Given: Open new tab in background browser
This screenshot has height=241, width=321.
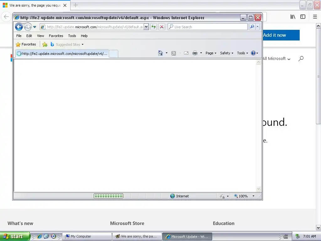Looking at the screenshot, I should [76, 5].
